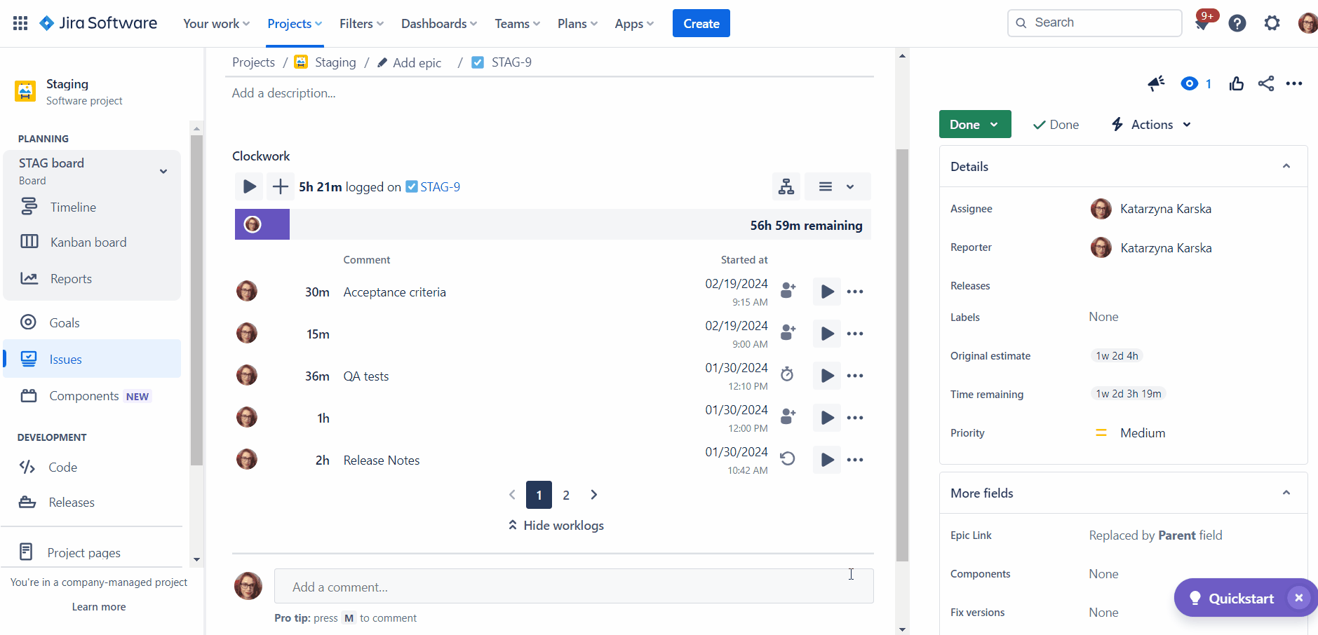The image size is (1318, 635).
Task: Open the Jira app switcher grid icon
Action: (20, 22)
